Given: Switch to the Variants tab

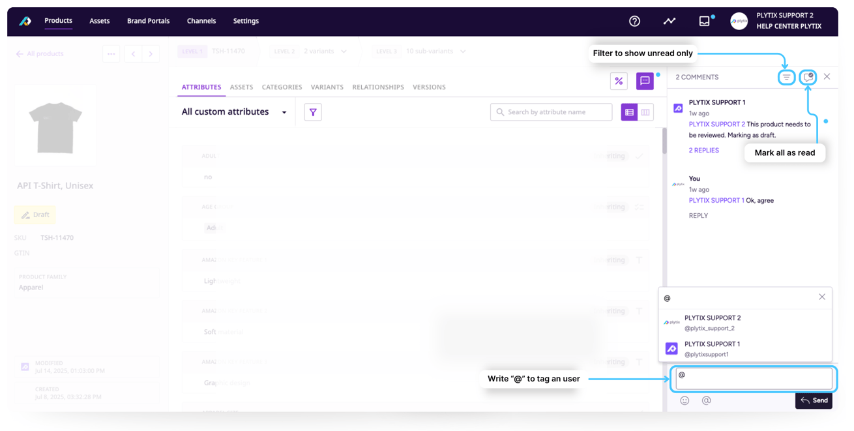Looking at the screenshot, I should [327, 87].
